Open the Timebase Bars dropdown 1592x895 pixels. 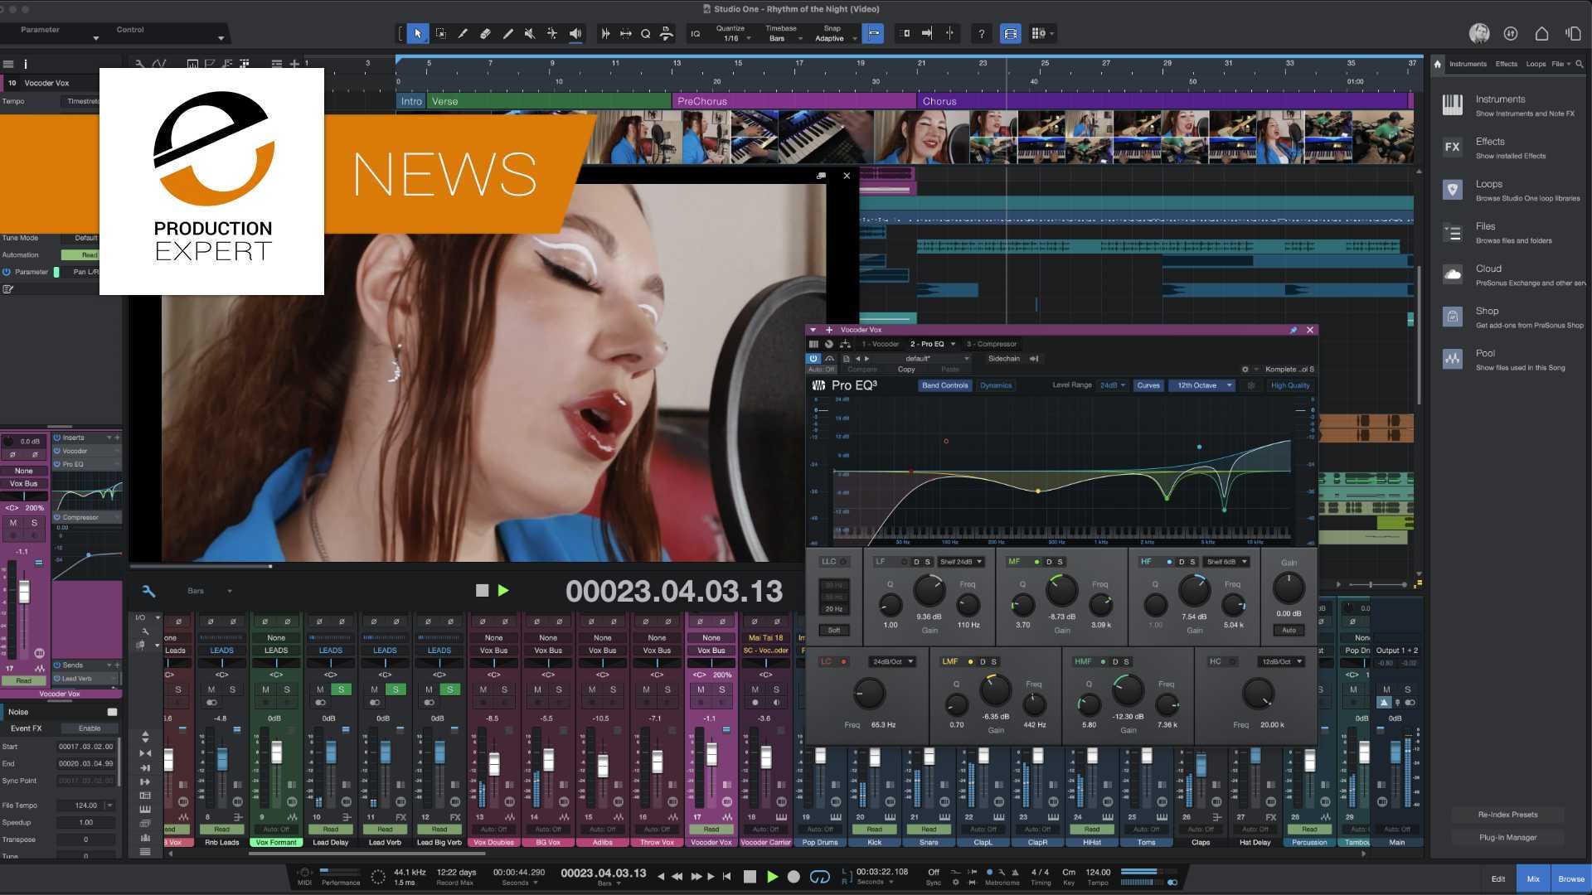point(782,34)
